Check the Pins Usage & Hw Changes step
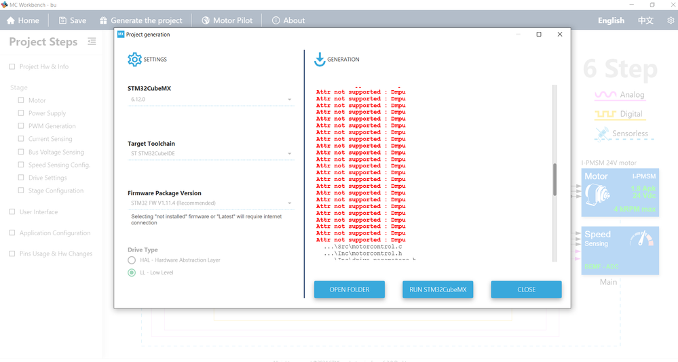The image size is (678, 362). (12, 254)
